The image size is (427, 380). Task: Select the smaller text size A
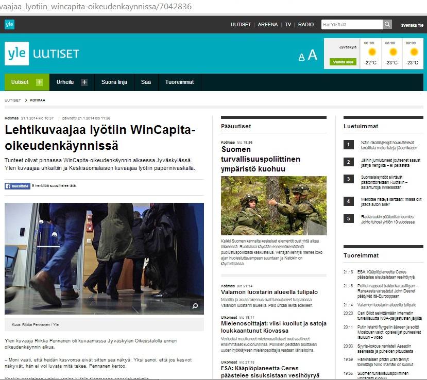[302, 57]
